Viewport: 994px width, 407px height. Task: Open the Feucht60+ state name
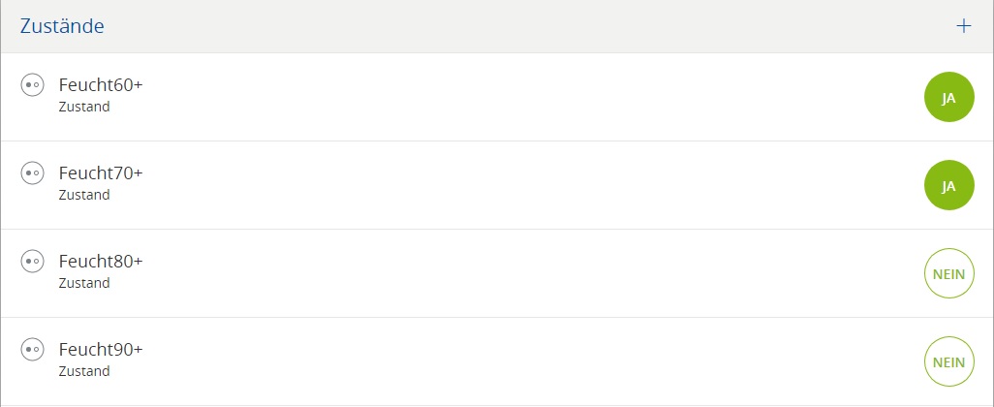[x=101, y=85]
